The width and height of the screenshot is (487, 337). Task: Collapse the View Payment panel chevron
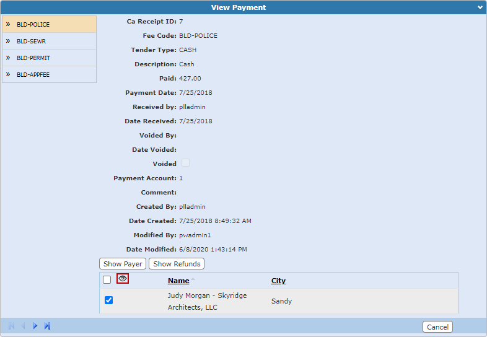click(480, 7)
